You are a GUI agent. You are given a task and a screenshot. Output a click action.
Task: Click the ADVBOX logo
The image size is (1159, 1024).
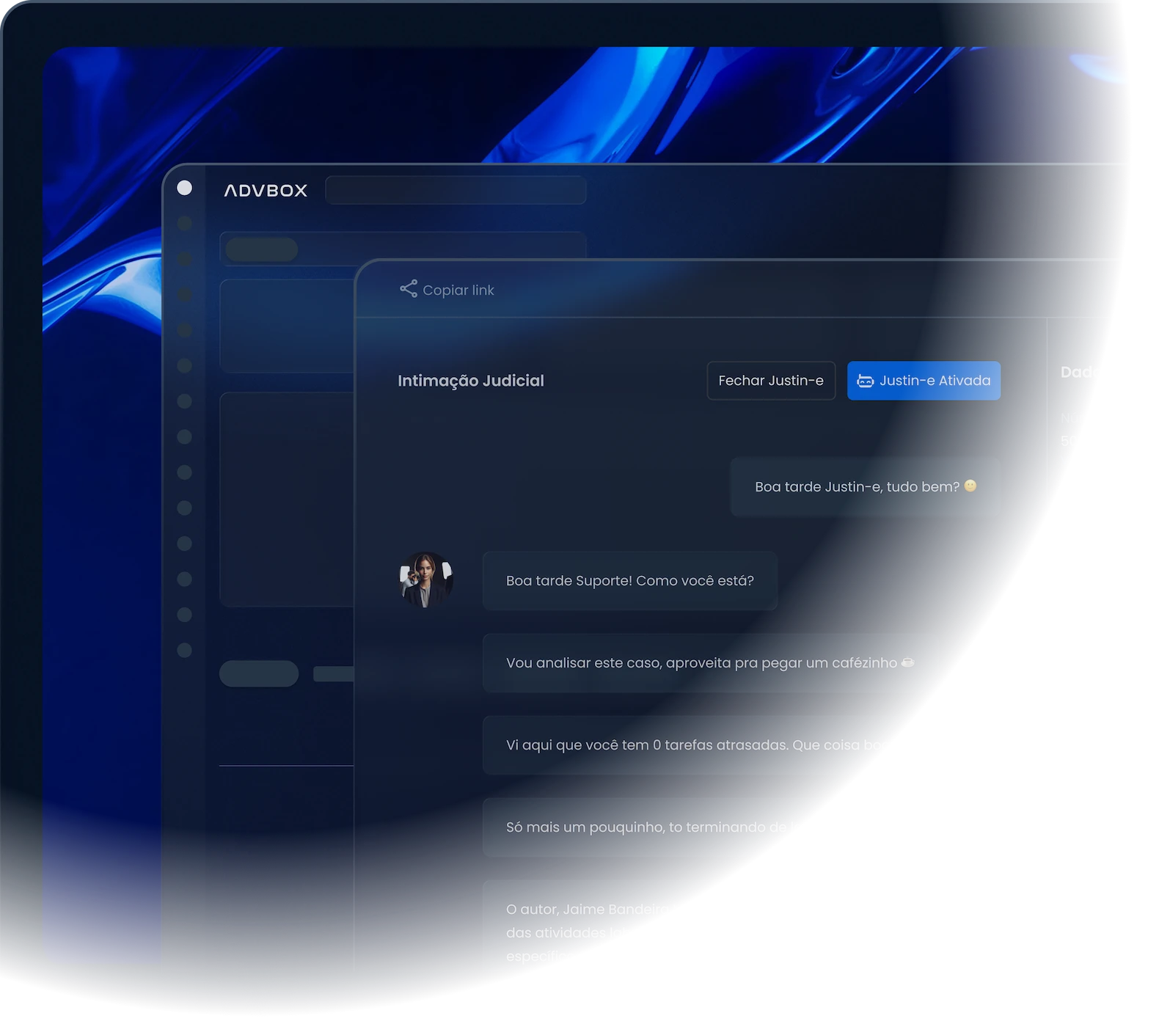(266, 191)
